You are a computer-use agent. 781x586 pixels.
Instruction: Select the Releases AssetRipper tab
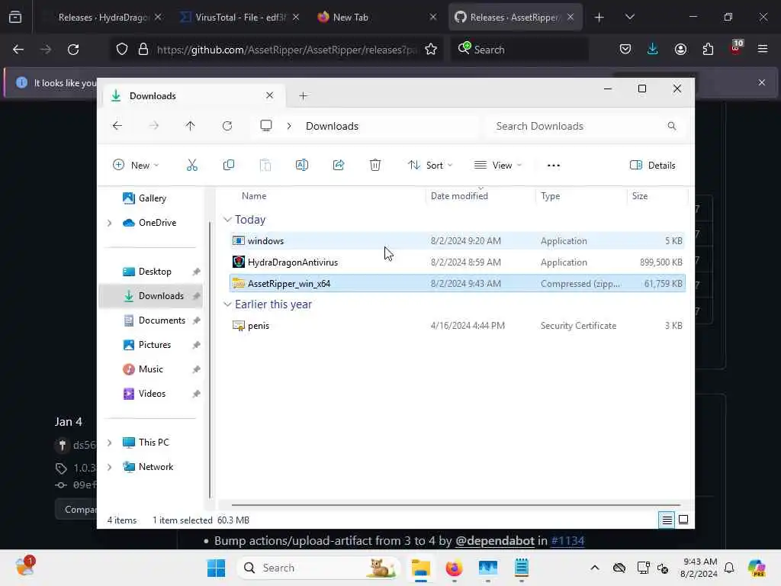point(515,17)
